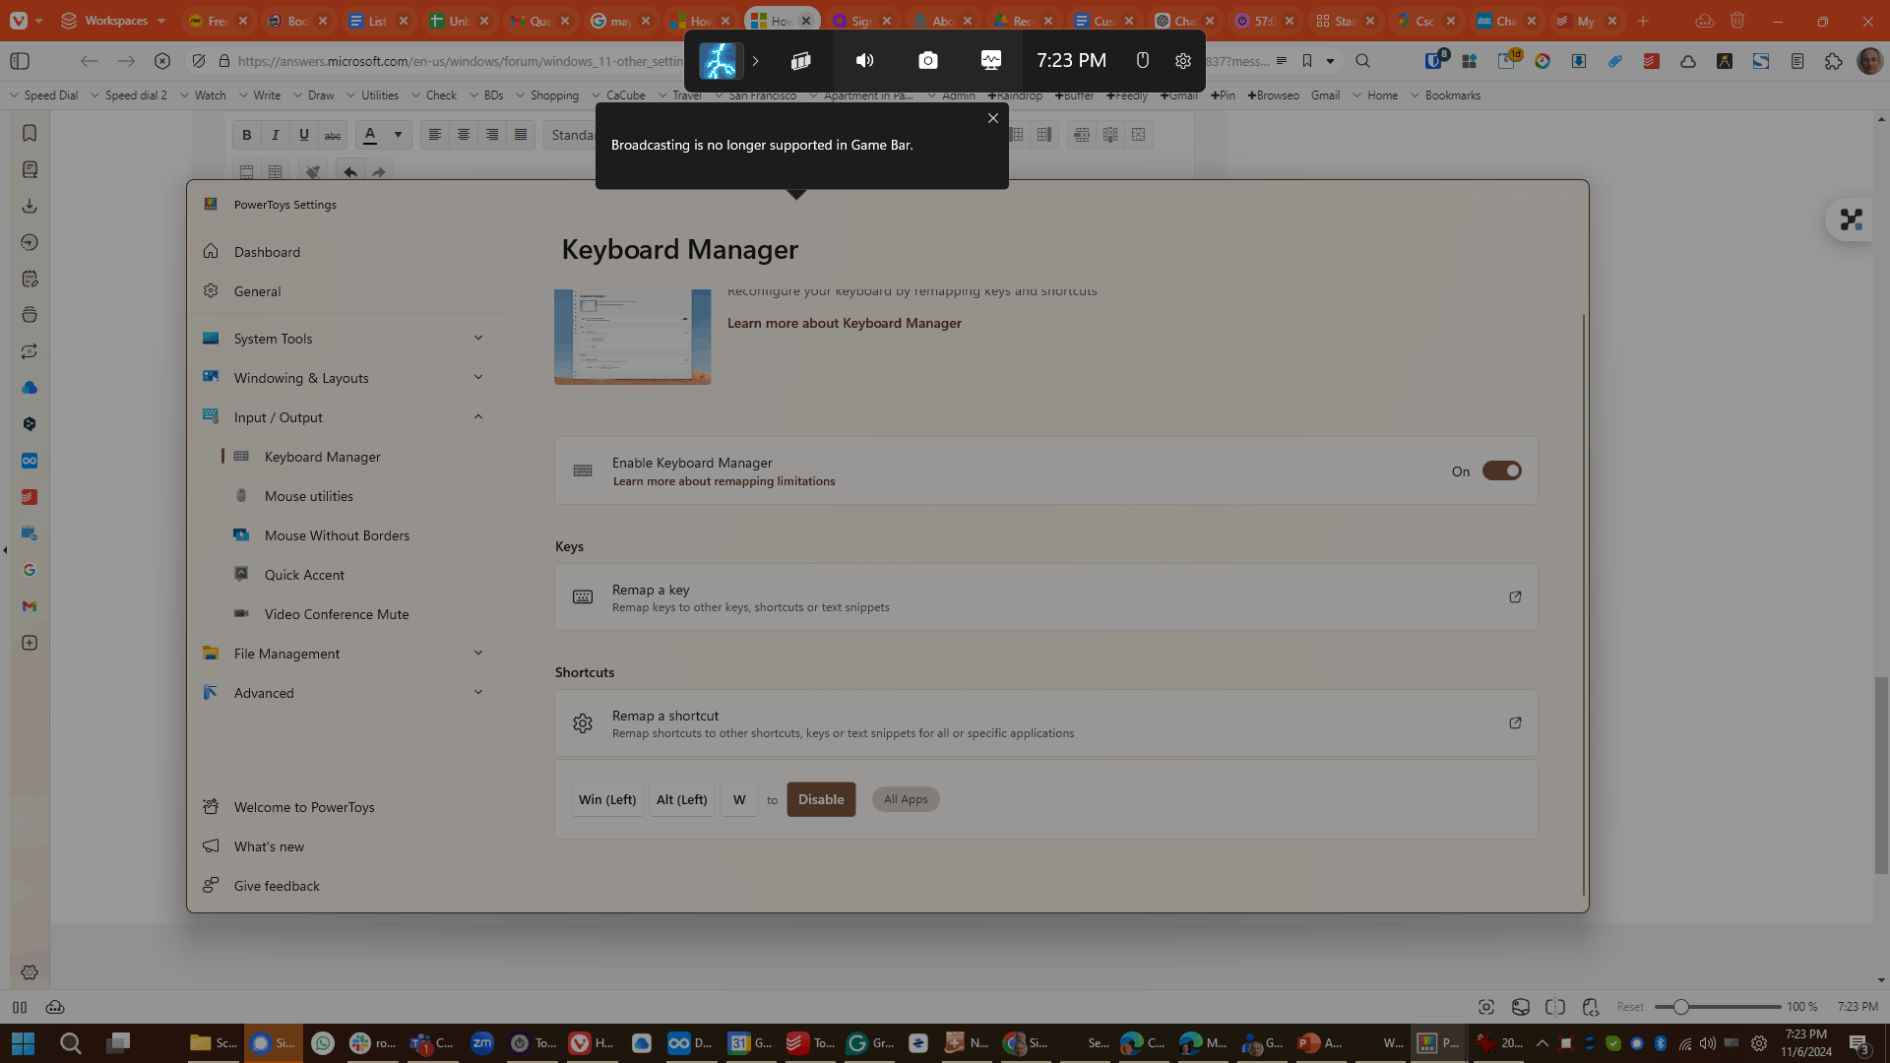Open external link icon for Remap a shortcut
1890x1063 pixels.
click(x=1515, y=723)
